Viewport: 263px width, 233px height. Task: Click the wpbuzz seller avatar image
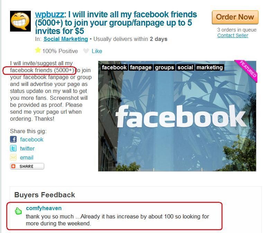point(20,21)
